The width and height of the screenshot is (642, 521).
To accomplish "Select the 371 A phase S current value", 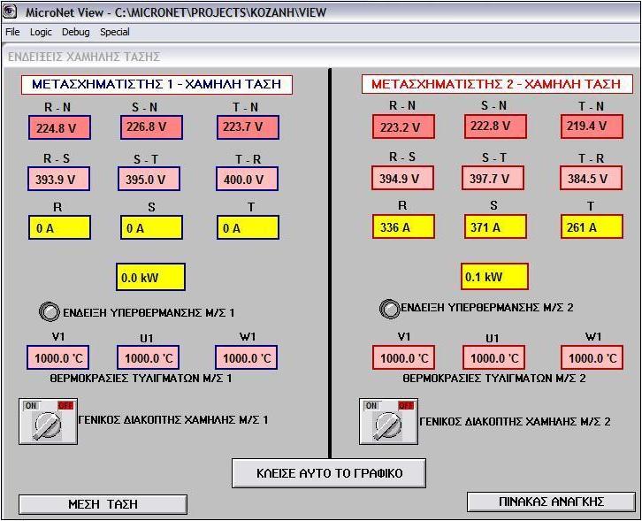I will coord(495,226).
